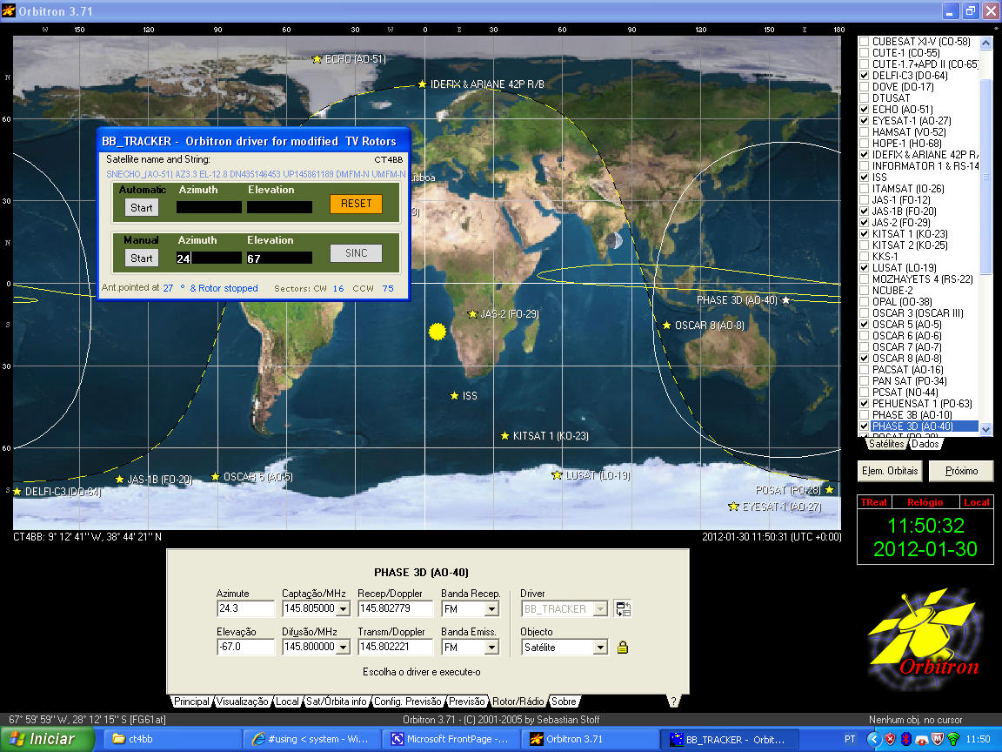Expand the Banda Recep. mode dropdown

click(x=491, y=608)
